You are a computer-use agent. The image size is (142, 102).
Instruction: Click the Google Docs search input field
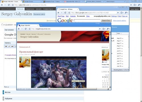pos(87,20)
